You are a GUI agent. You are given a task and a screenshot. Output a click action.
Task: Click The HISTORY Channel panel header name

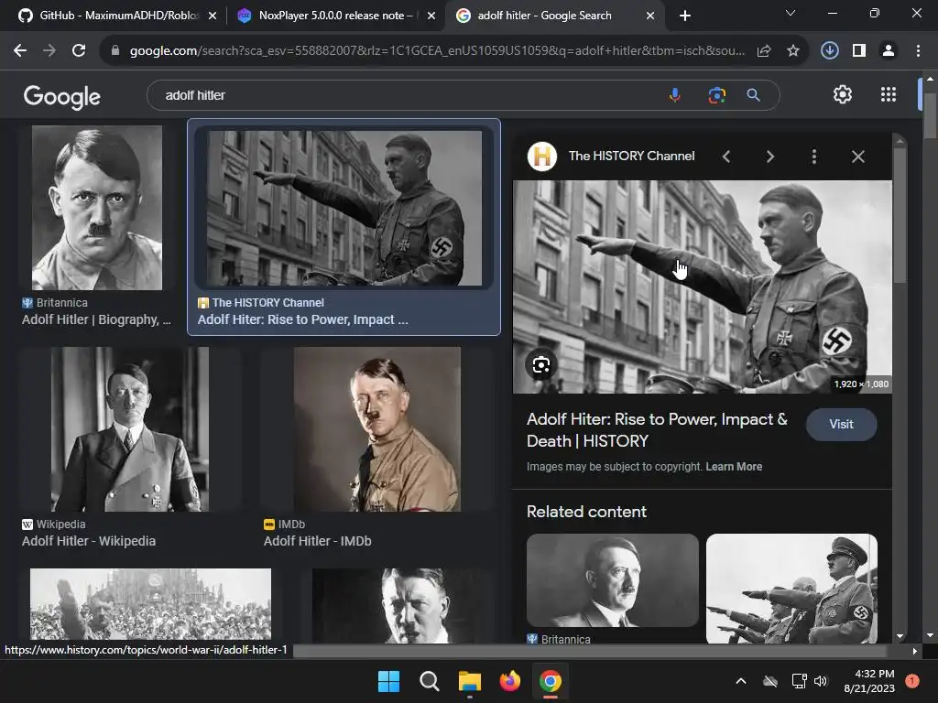631,156
